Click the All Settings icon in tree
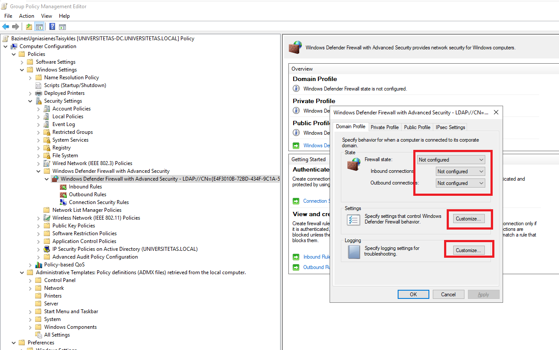This screenshot has width=559, height=350. [39, 335]
